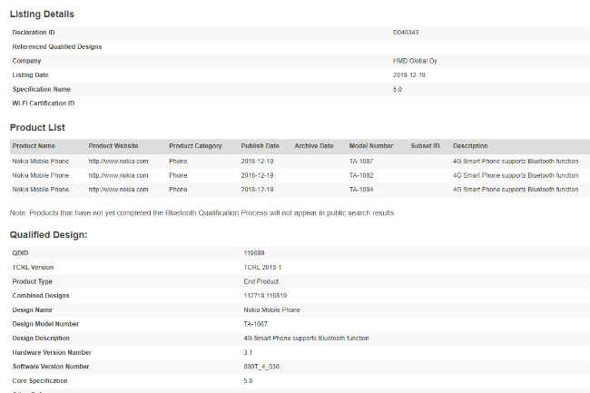Image resolution: width=590 pixels, height=393 pixels.
Task: Click the Phone category in the TA-1094 row
Action: click(x=178, y=190)
